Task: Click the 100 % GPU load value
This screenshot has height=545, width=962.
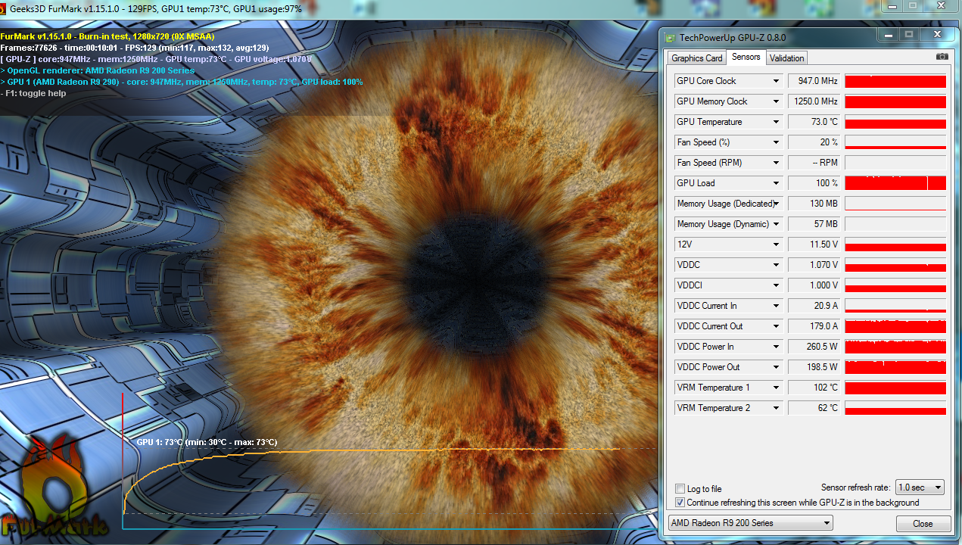Action: coord(814,183)
